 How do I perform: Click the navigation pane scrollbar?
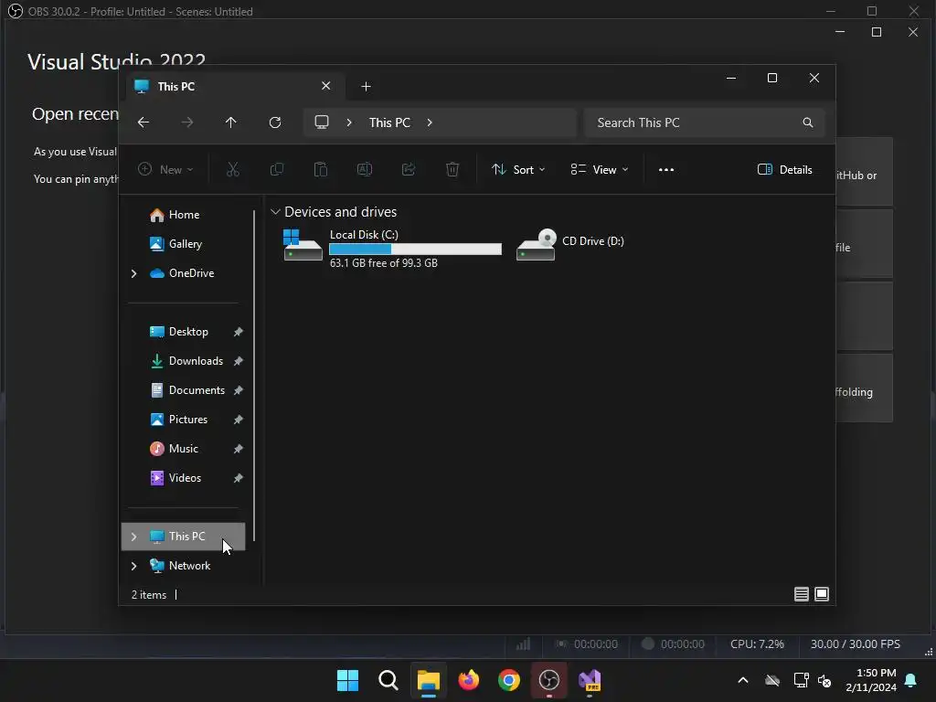(254, 375)
